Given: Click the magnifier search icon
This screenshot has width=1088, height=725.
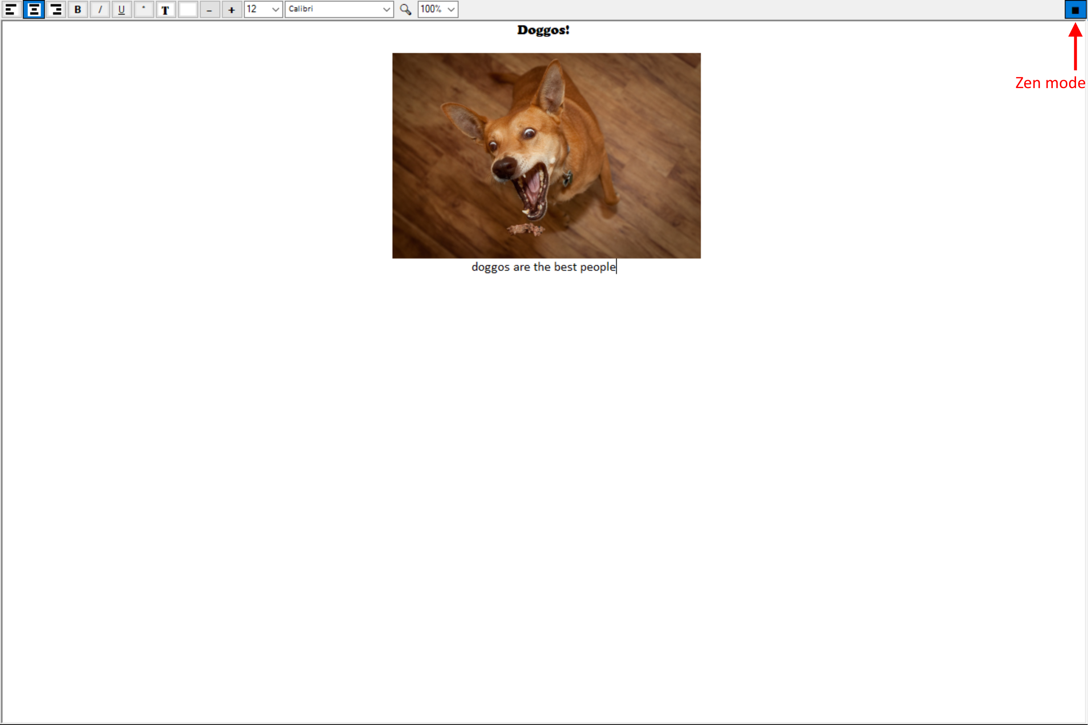Looking at the screenshot, I should coord(405,9).
